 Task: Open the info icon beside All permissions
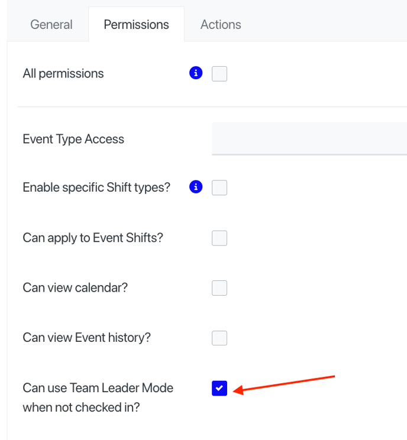(196, 73)
